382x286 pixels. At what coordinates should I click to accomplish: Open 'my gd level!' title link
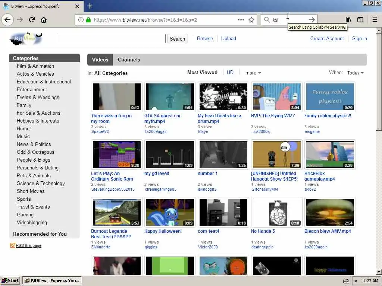(x=157, y=174)
